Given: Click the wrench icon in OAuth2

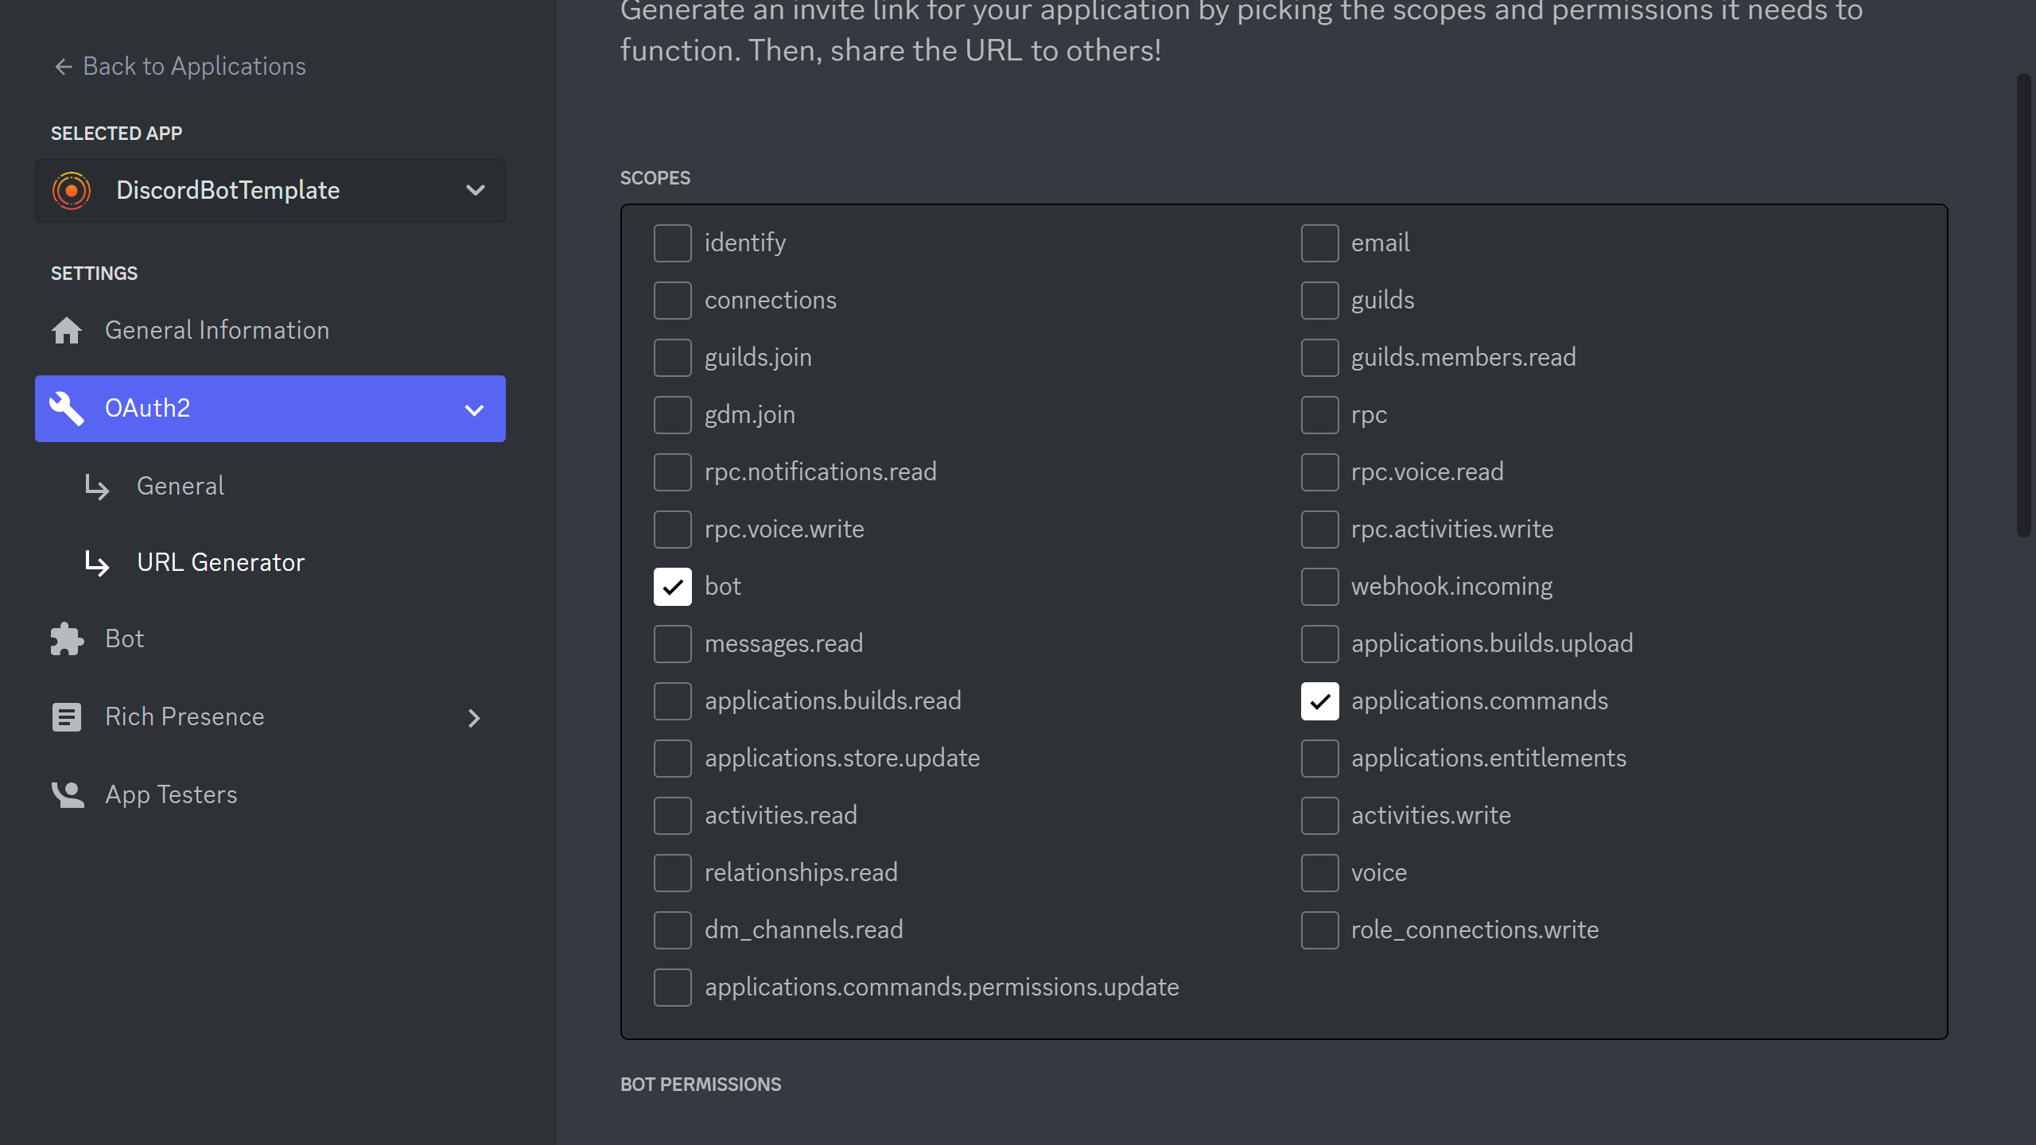Looking at the screenshot, I should 67,409.
